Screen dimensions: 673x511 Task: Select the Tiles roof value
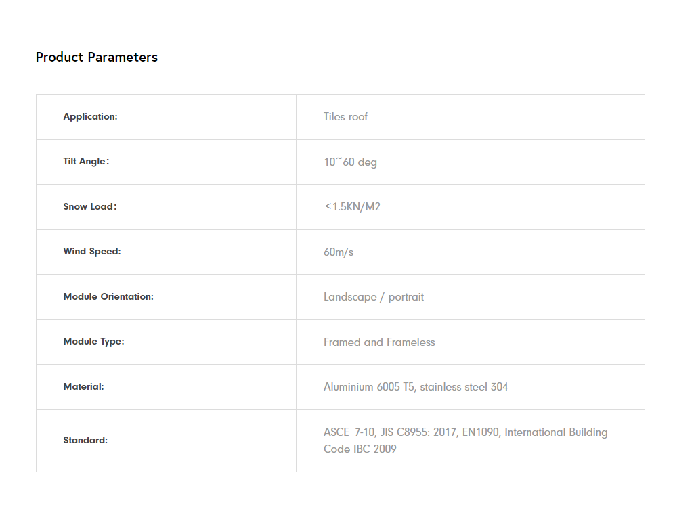[345, 117]
